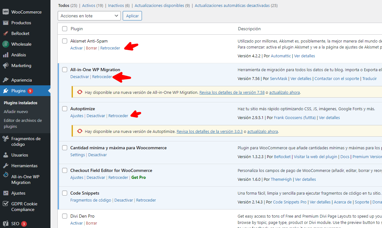Open the Acciones en lote dropdown
This screenshot has height=228, width=382.
coord(89,16)
